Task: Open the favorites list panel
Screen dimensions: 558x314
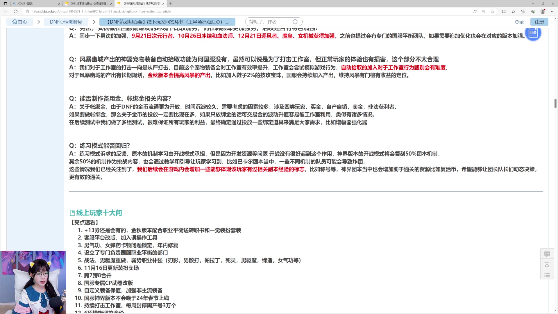Action: point(514,11)
